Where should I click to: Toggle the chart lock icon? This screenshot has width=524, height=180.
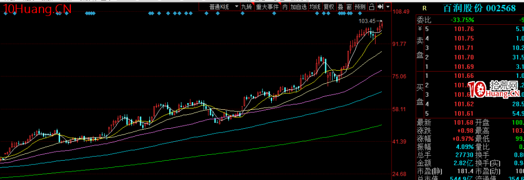coord(371,7)
